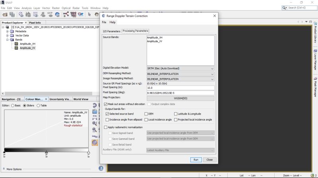
Task: Open the Raster menu
Action: click(56, 8)
